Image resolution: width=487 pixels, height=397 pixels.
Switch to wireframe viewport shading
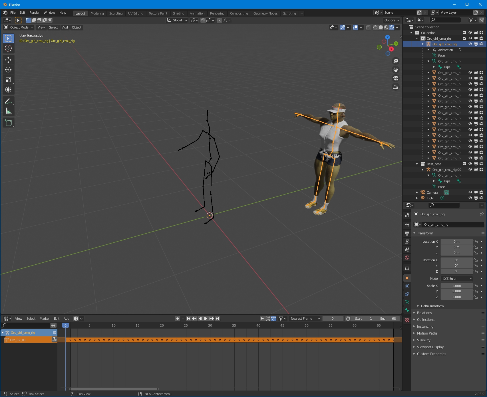[x=375, y=27]
